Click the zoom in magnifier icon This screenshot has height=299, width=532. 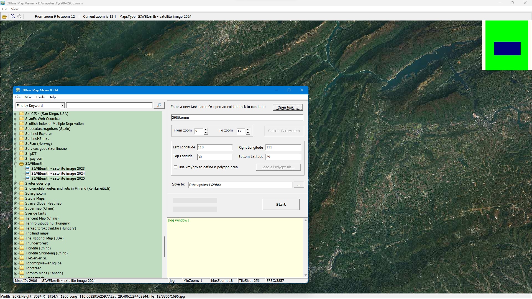coord(19,16)
